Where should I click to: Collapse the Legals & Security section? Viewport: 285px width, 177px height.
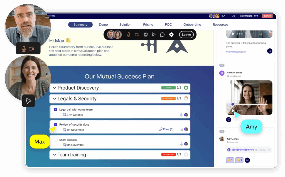tap(55, 99)
